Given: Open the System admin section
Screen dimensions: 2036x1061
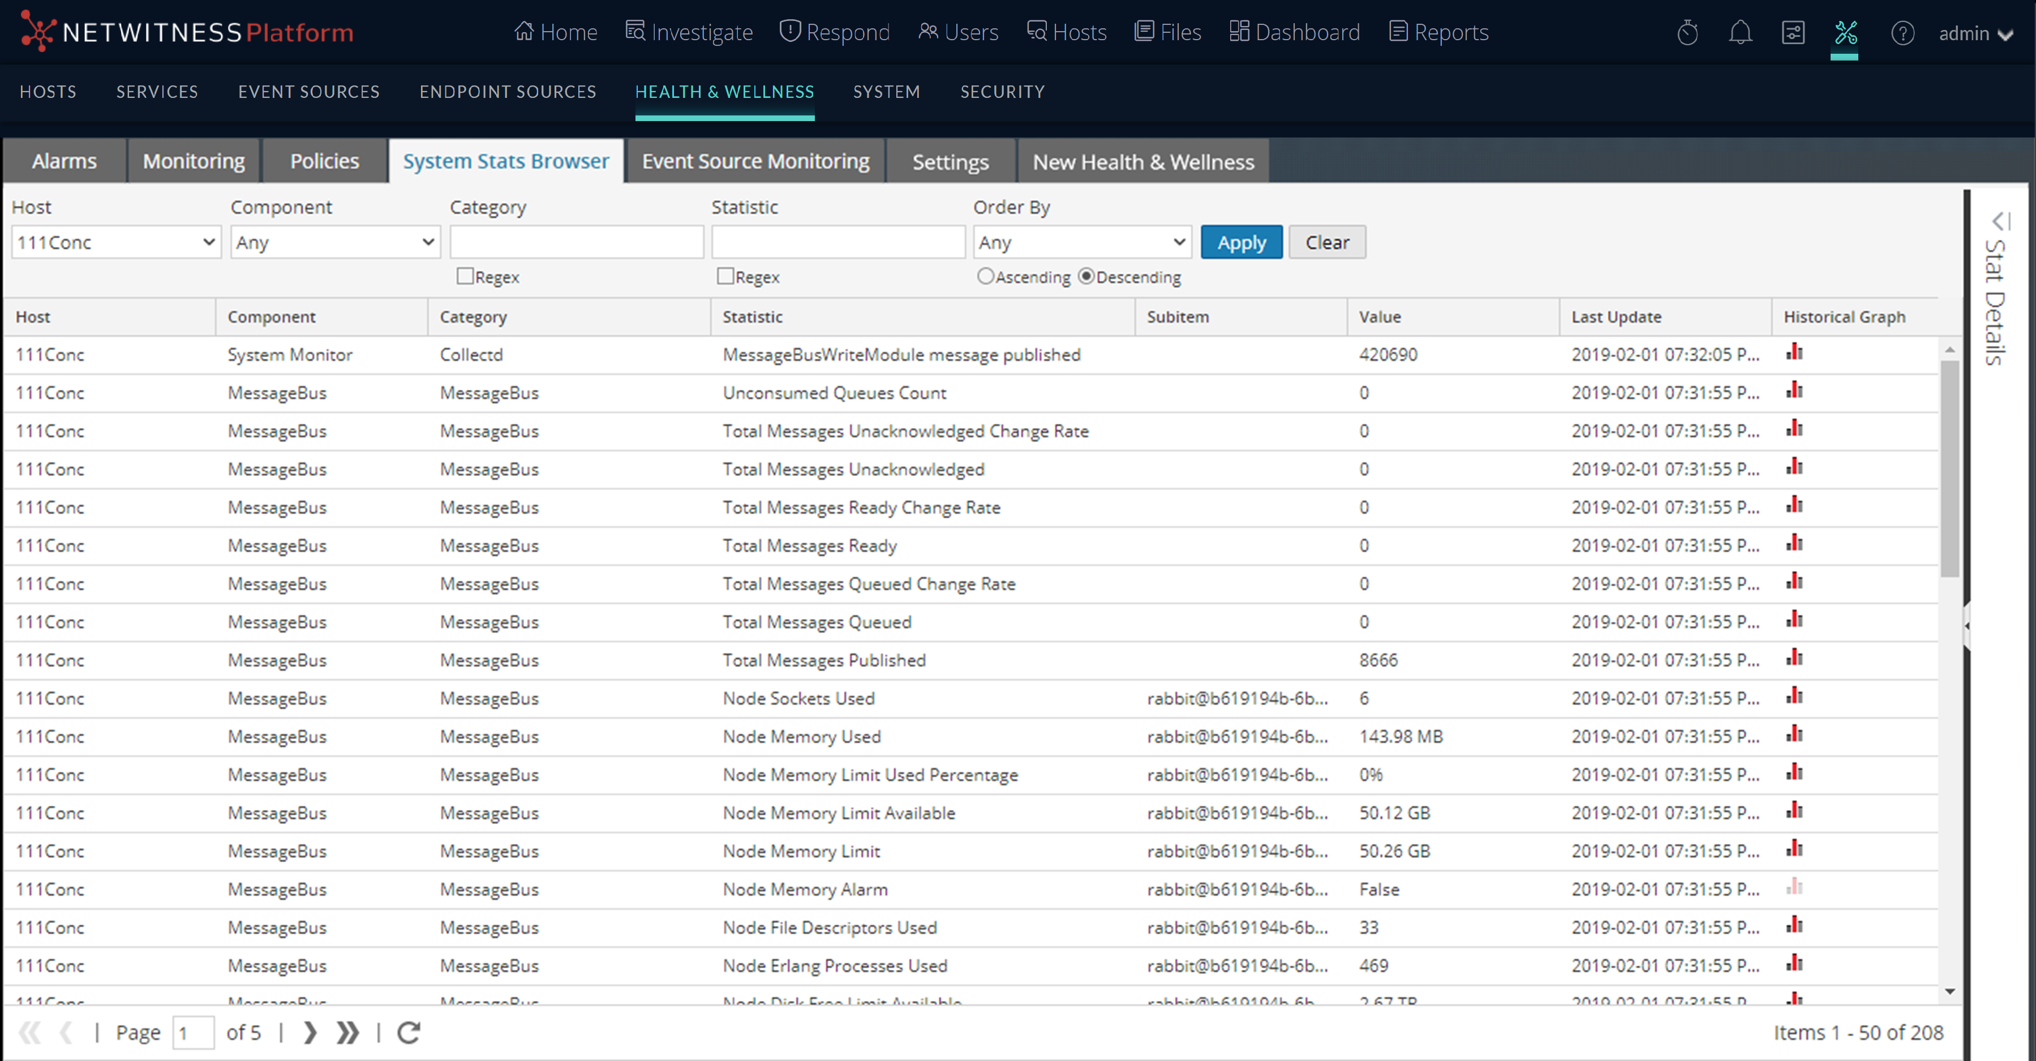Looking at the screenshot, I should coord(886,92).
